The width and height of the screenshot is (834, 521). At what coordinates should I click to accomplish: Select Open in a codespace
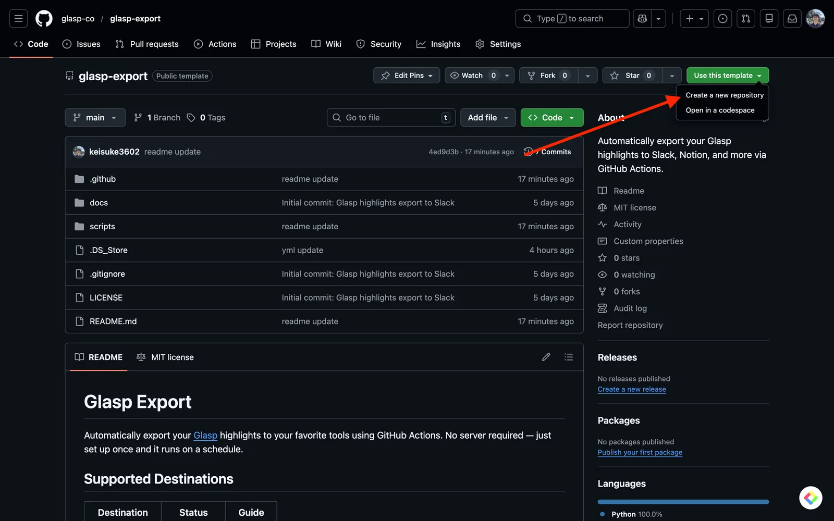tap(720, 110)
